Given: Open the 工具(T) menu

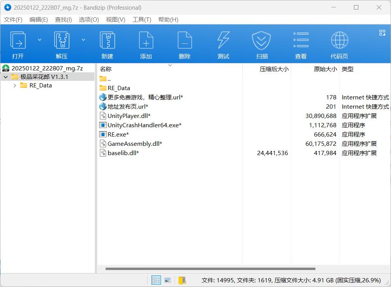Looking at the screenshot, I should 142,20.
